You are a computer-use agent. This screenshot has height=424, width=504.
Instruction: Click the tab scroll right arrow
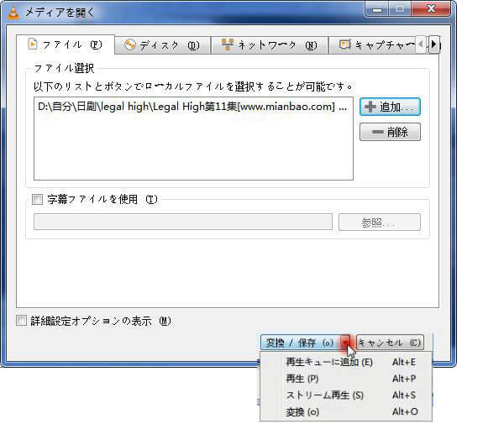[433, 44]
